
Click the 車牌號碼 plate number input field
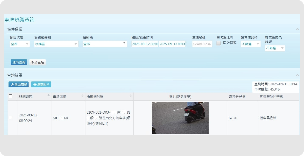coord(202,44)
